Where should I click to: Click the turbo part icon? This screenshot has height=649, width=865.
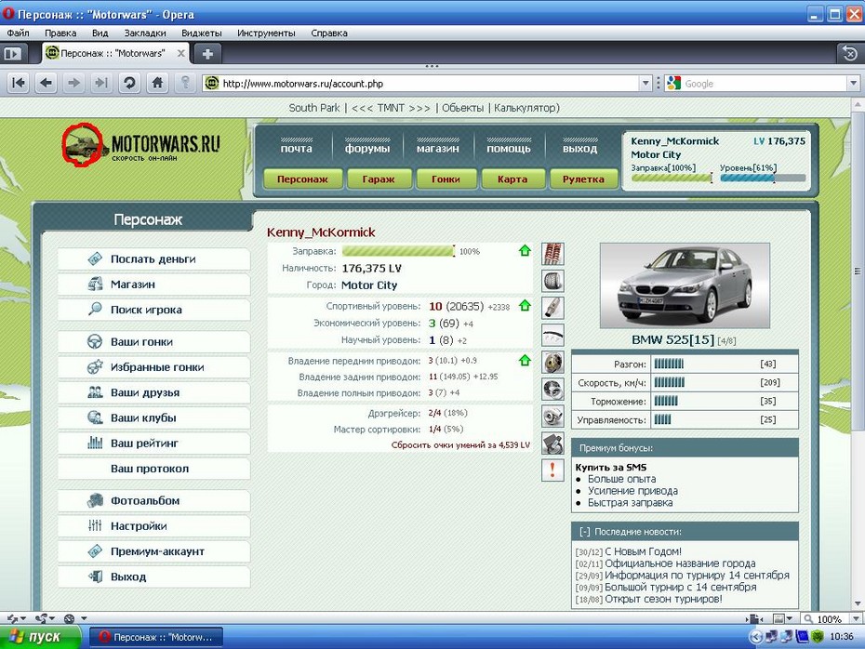coord(552,417)
